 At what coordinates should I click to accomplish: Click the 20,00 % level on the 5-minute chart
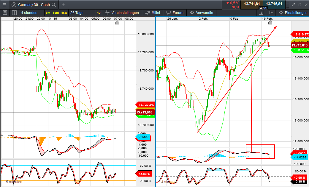click(x=145, y=181)
